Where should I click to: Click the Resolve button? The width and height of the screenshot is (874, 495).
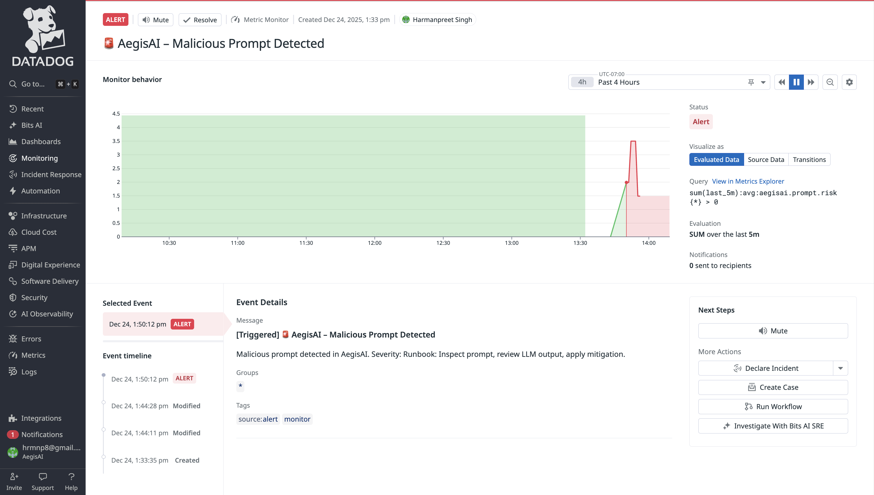(200, 20)
